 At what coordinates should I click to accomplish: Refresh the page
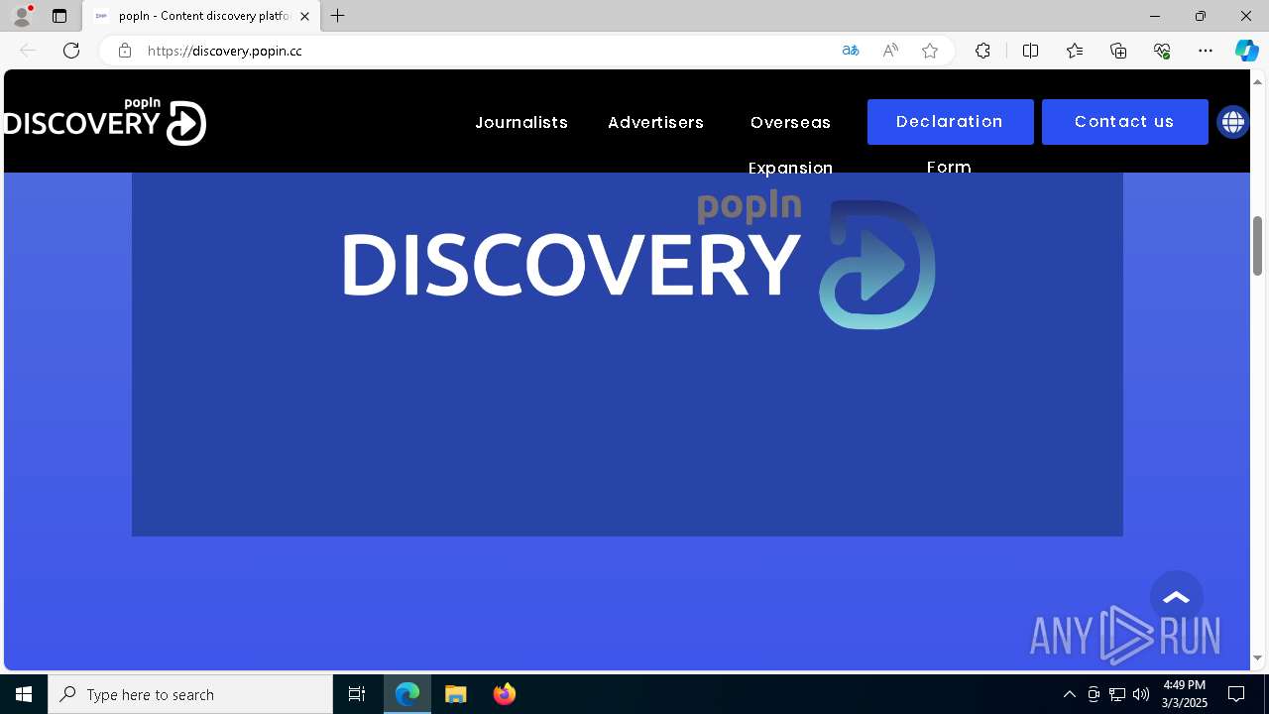tap(71, 51)
